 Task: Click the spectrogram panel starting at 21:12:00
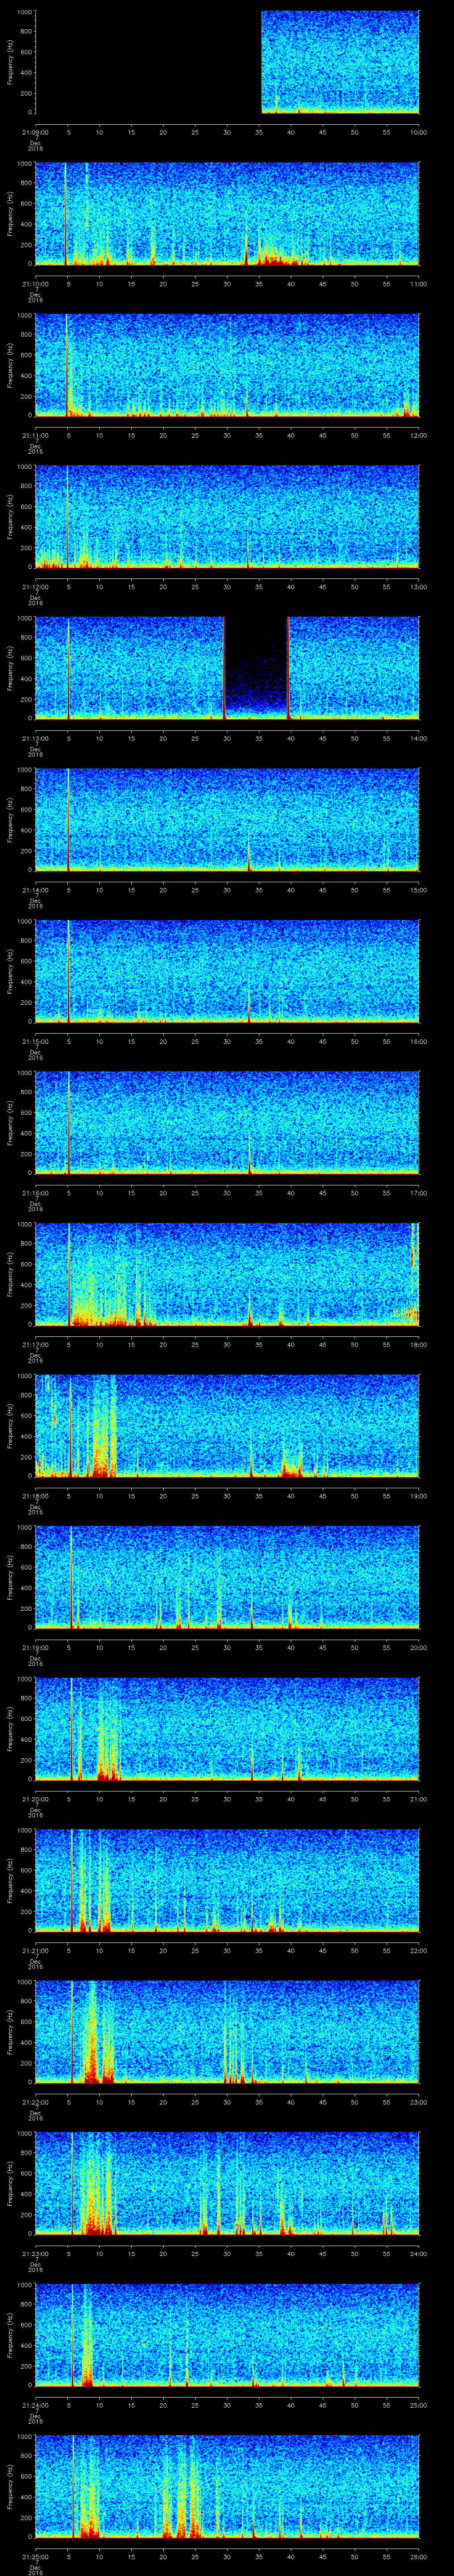pos(227,516)
